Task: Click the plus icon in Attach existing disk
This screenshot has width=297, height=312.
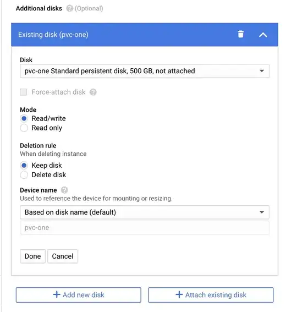Action: [x=179, y=294]
